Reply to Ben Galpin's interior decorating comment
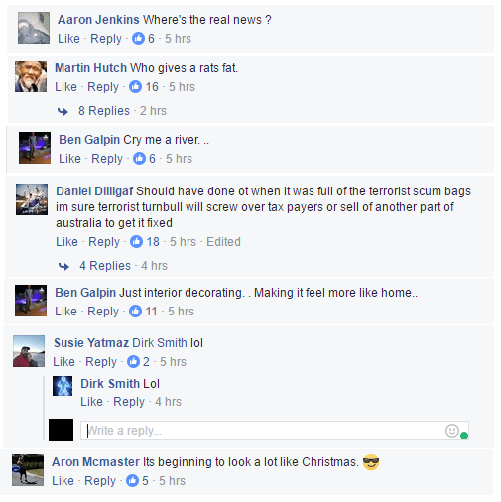 tap(103, 312)
